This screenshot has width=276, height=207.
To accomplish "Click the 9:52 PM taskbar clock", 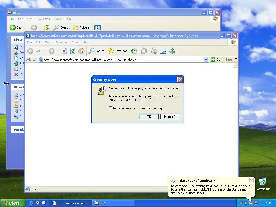I will tap(266, 203).
